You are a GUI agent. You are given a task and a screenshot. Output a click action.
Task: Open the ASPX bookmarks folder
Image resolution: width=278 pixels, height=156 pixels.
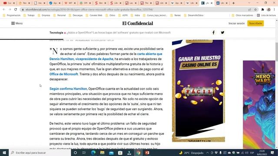[x=123, y=16]
